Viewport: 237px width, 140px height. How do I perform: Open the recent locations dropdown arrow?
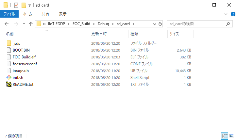[24, 24]
